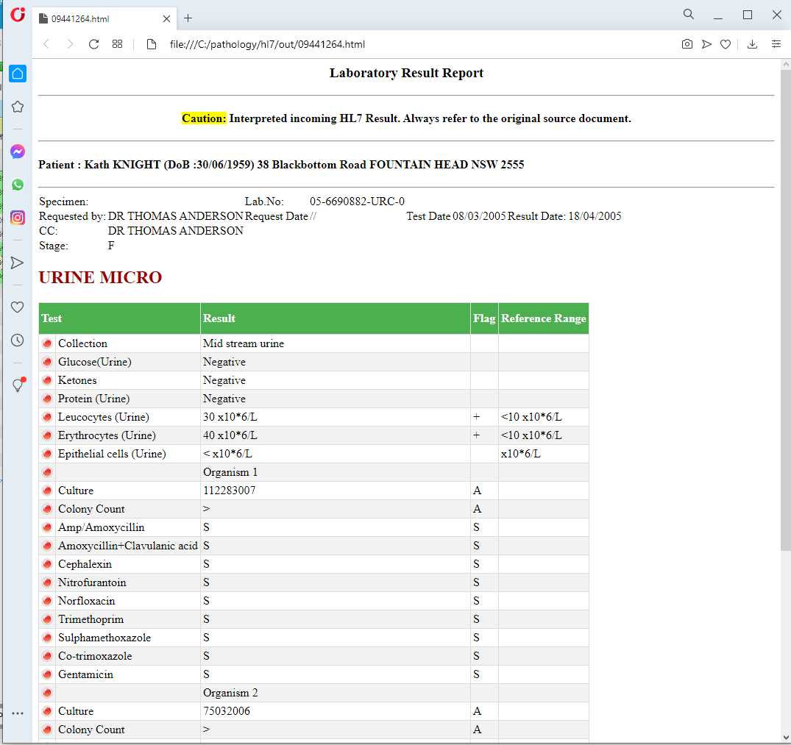The image size is (791, 745).
Task: Open the Easy Setup menu icon
Action: pyautogui.click(x=776, y=44)
